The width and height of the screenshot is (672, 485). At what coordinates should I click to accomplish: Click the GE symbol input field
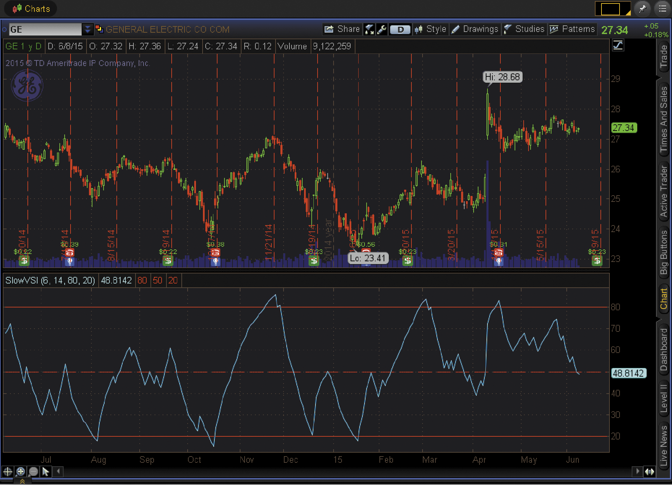(x=45, y=30)
